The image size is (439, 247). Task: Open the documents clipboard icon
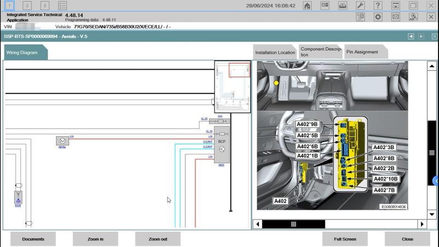[x=360, y=17]
